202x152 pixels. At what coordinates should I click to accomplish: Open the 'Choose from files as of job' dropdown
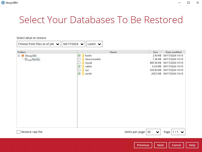click(x=39, y=44)
